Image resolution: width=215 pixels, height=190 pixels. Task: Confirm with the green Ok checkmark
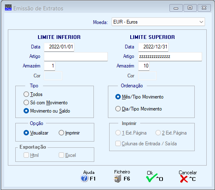152,178
